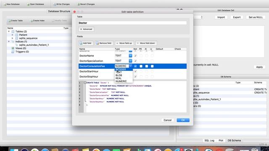The width and height of the screenshot is (269, 151).
Task: Click the OK button in the dialog
Action: pos(183,120)
